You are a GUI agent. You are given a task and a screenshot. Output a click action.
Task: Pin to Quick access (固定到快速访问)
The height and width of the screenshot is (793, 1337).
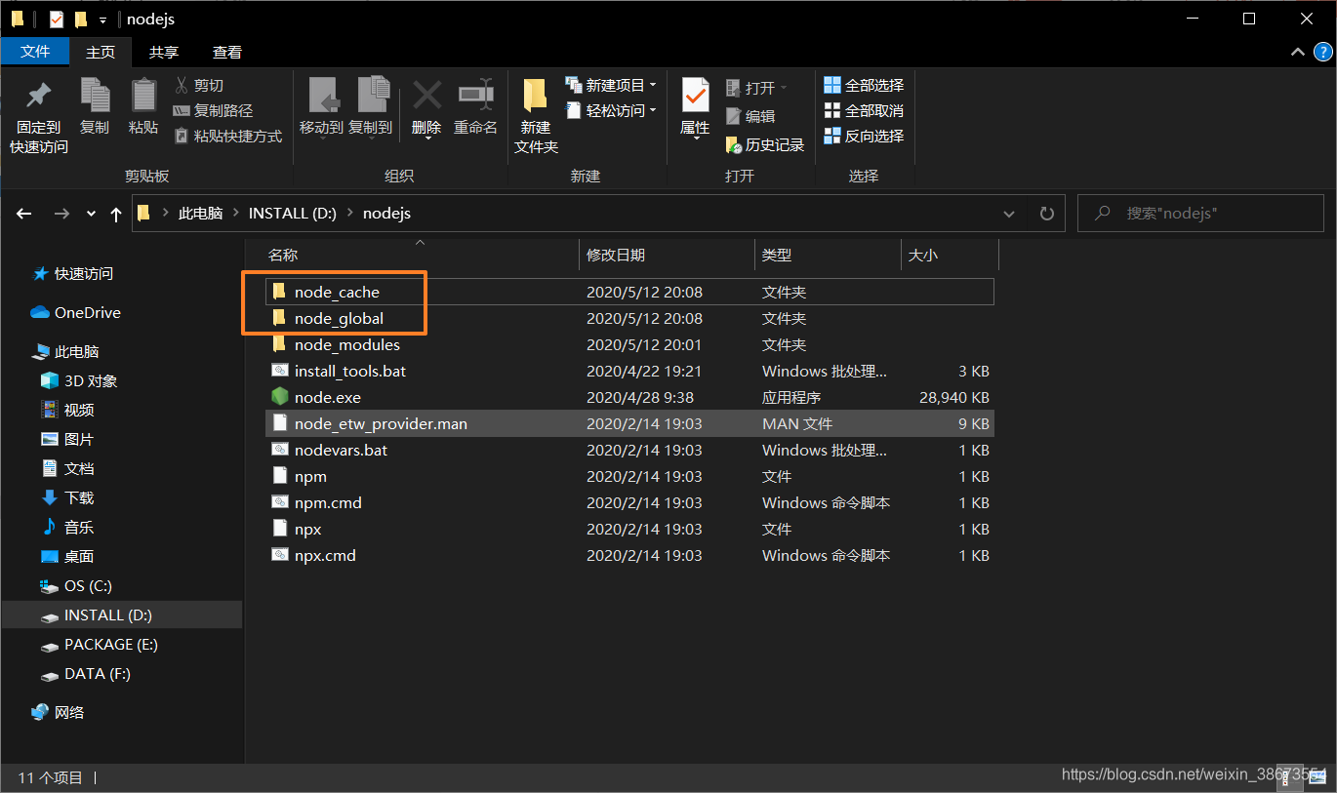39,116
